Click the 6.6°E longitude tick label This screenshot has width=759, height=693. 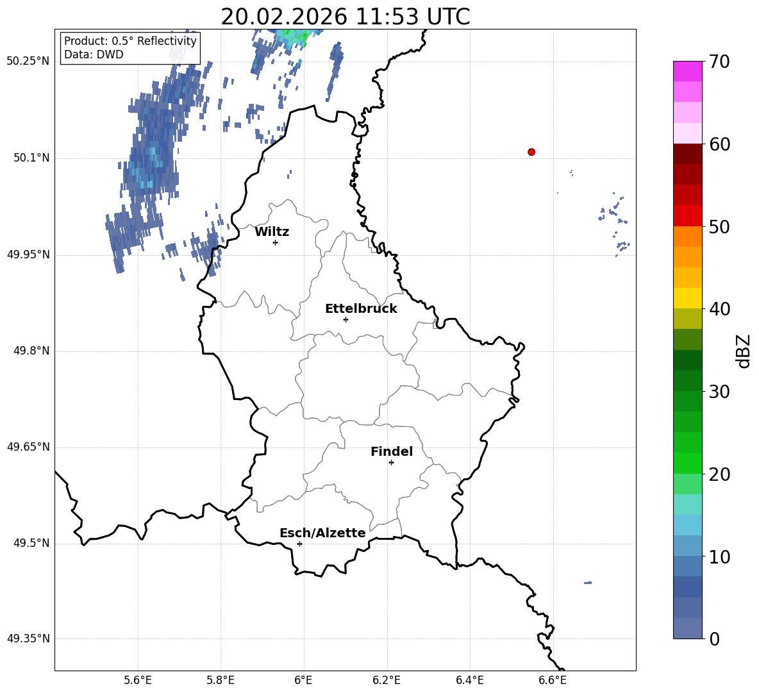(x=553, y=680)
